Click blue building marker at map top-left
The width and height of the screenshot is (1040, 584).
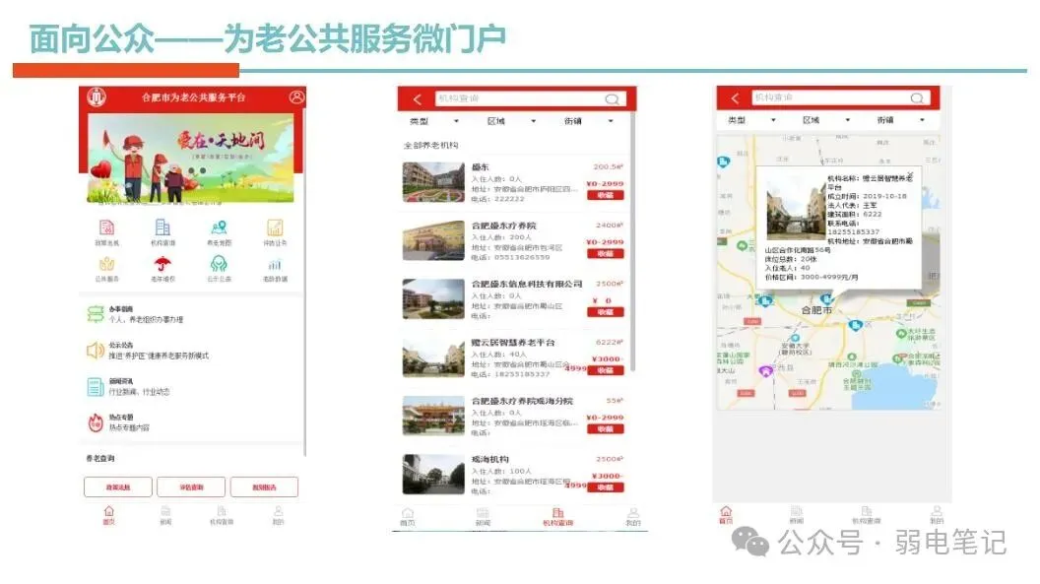point(723,162)
